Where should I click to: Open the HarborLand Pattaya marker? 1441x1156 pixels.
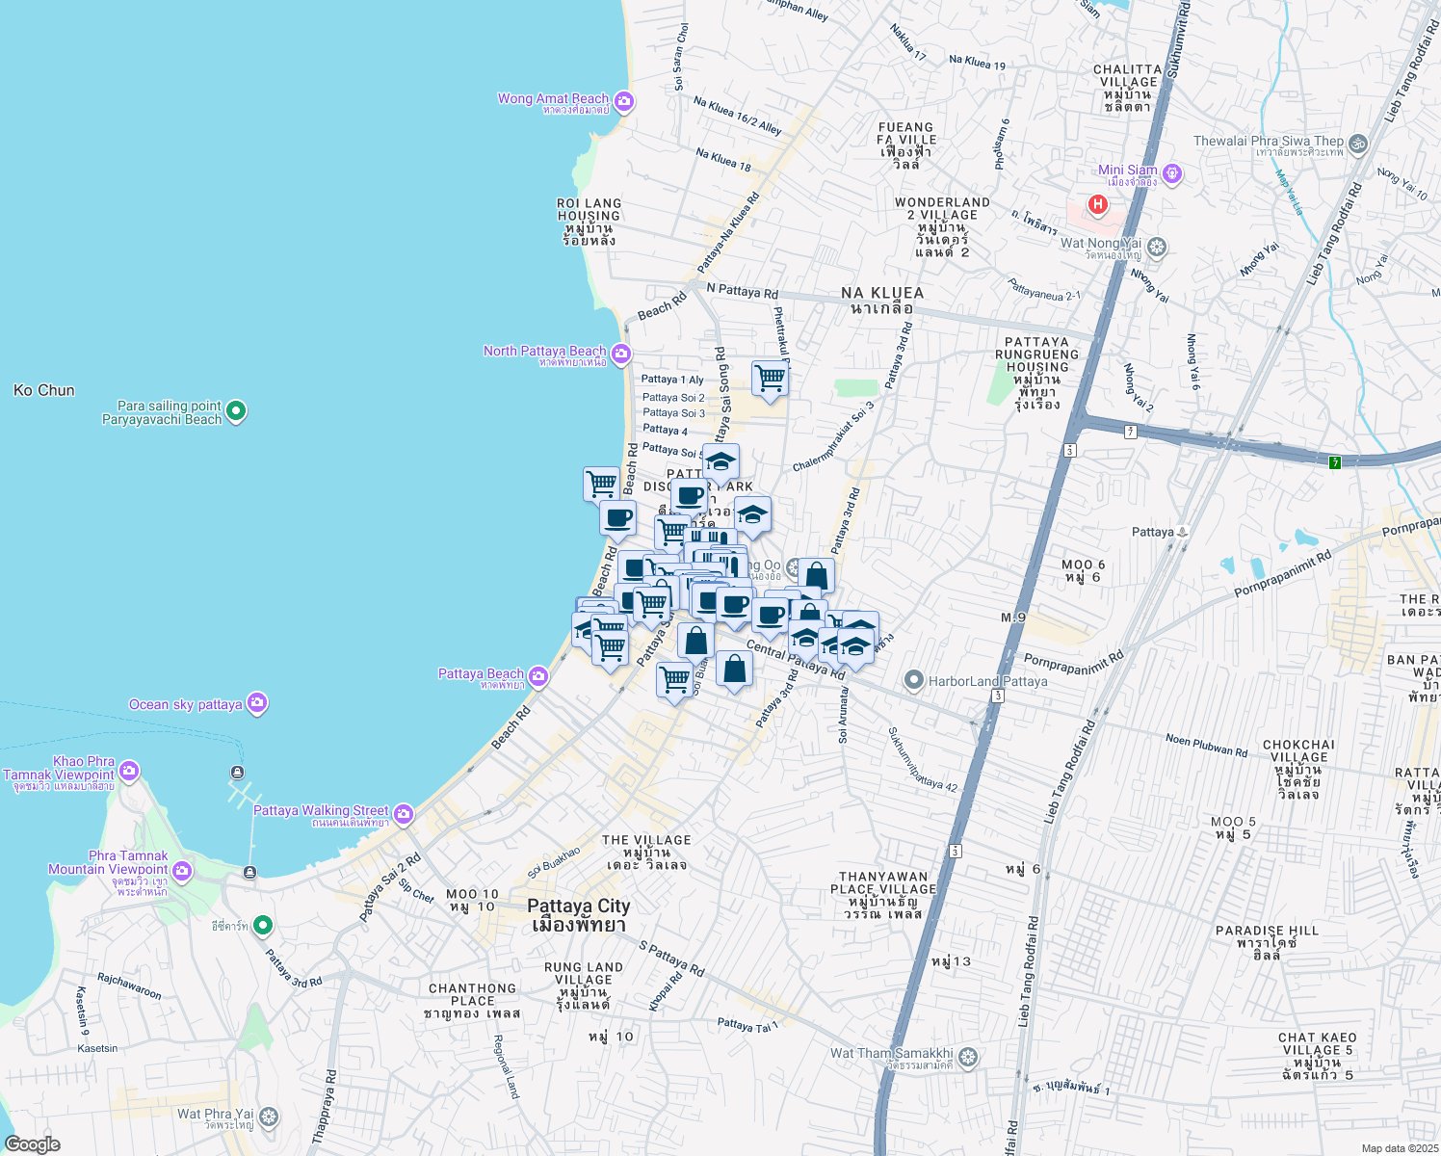914,681
